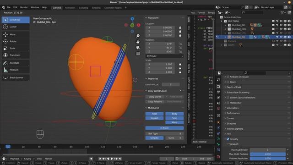
Task: Open the Render menu
Action: [x=24, y=7]
